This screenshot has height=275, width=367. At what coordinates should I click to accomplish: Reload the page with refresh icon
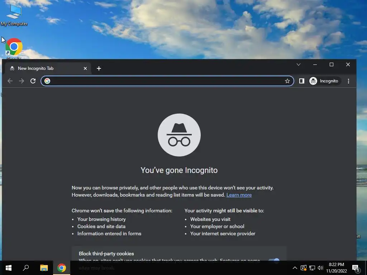(x=33, y=81)
